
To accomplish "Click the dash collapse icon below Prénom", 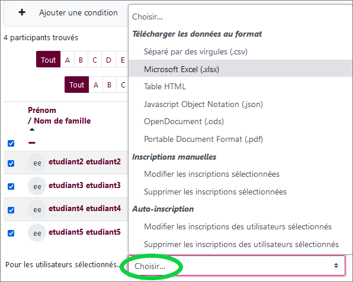I will 32,142.
